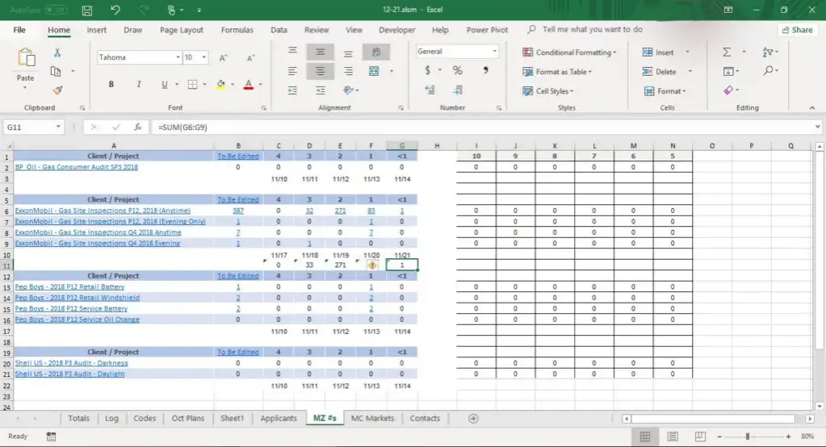Image resolution: width=826 pixels, height=447 pixels.
Task: Click the zoom slider in status bar
Action: coord(747,437)
